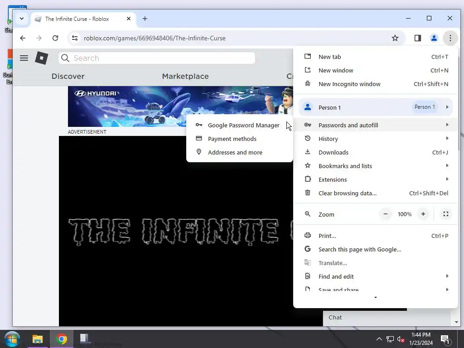The height and width of the screenshot is (348, 464).
Task: Go to Roblox Discover page
Action: pyautogui.click(x=68, y=76)
